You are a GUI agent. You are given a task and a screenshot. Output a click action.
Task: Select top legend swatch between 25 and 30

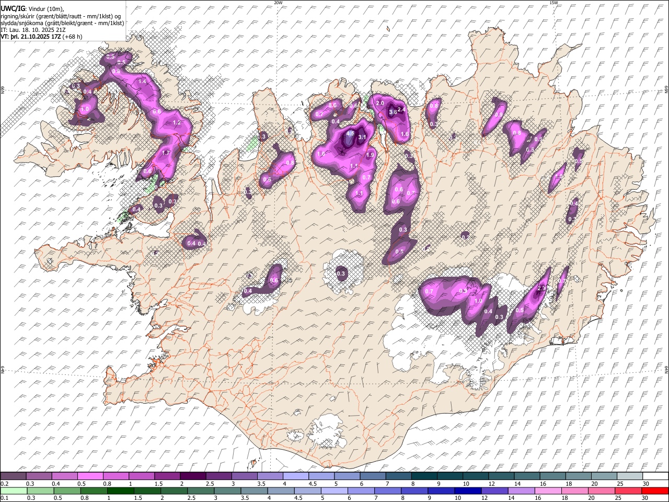coord(631,476)
